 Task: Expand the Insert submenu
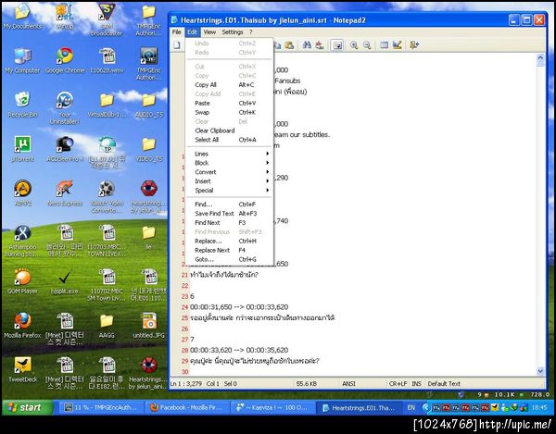coord(230,181)
